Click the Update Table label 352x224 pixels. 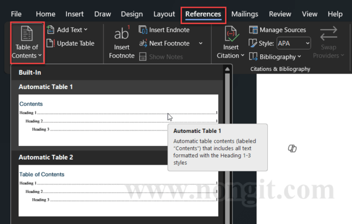pyautogui.click(x=76, y=43)
